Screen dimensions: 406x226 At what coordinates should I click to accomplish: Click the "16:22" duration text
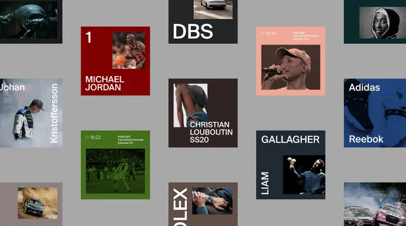point(95,137)
